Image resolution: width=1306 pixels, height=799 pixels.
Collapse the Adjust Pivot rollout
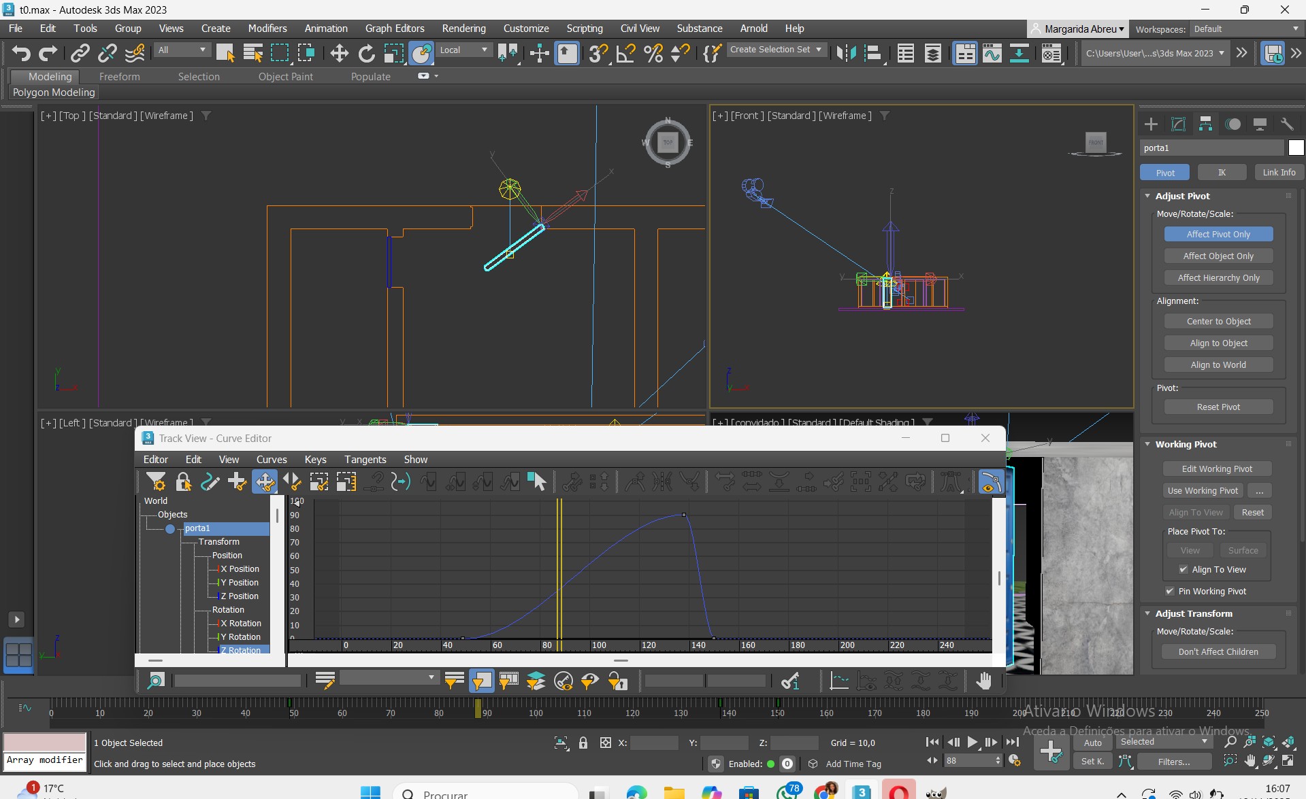[1182, 196]
